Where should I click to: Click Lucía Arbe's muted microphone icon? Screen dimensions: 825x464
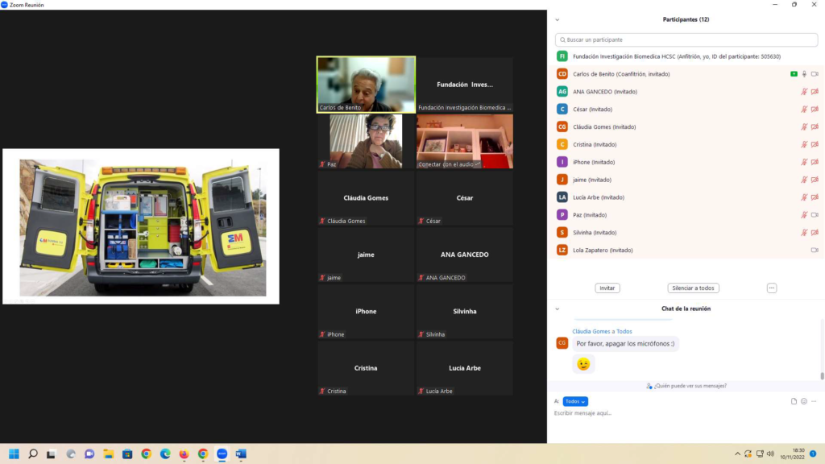tap(804, 197)
